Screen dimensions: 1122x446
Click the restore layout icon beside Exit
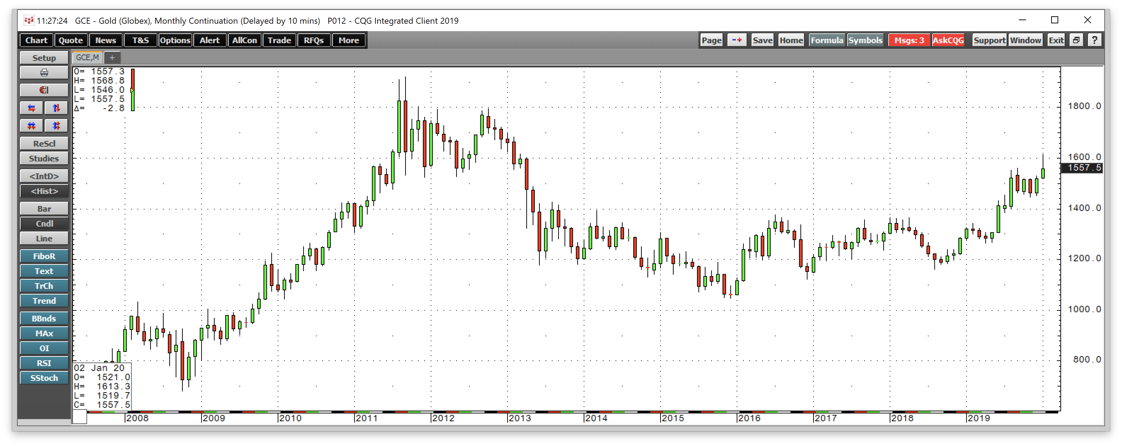coord(1076,40)
